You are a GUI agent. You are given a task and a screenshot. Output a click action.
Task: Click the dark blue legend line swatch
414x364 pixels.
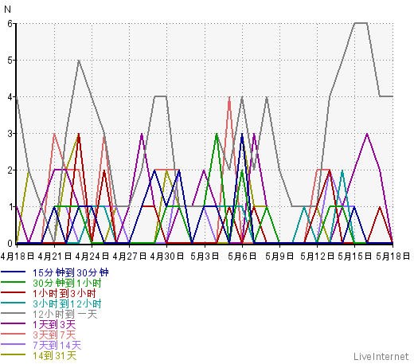(13, 272)
